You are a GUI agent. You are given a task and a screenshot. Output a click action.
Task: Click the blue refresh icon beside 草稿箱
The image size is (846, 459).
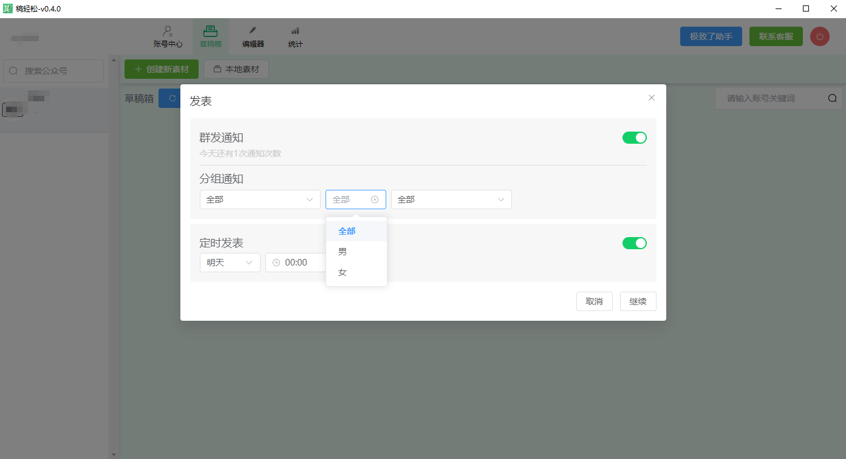click(x=172, y=98)
